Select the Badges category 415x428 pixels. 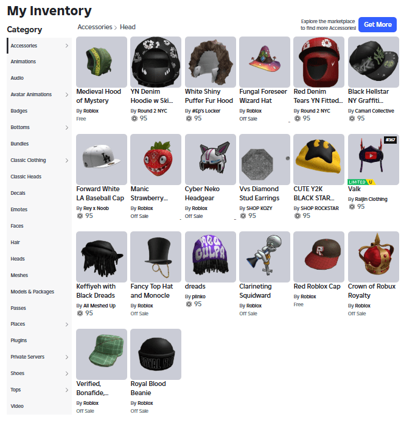coord(19,111)
